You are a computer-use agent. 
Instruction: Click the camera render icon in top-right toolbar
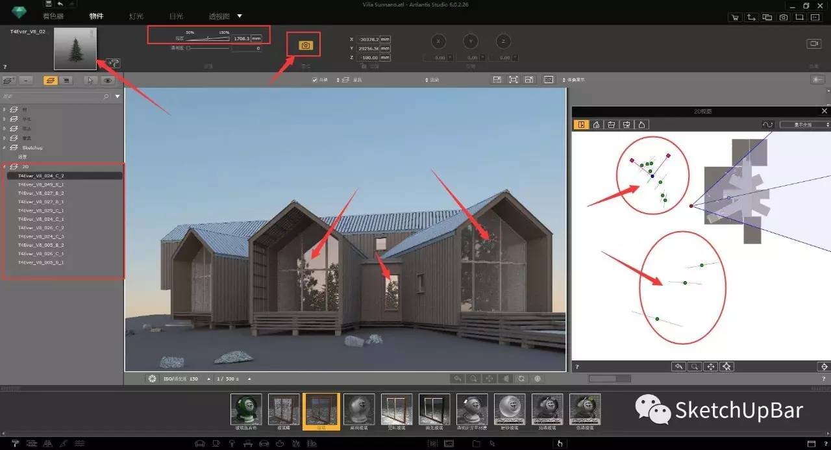point(784,17)
